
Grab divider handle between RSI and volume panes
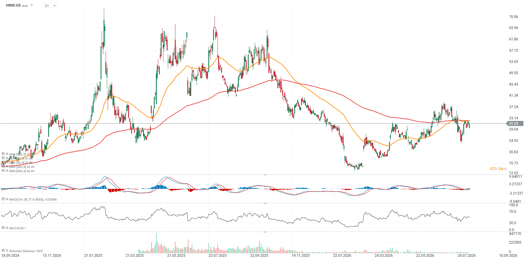[x=265, y=232]
